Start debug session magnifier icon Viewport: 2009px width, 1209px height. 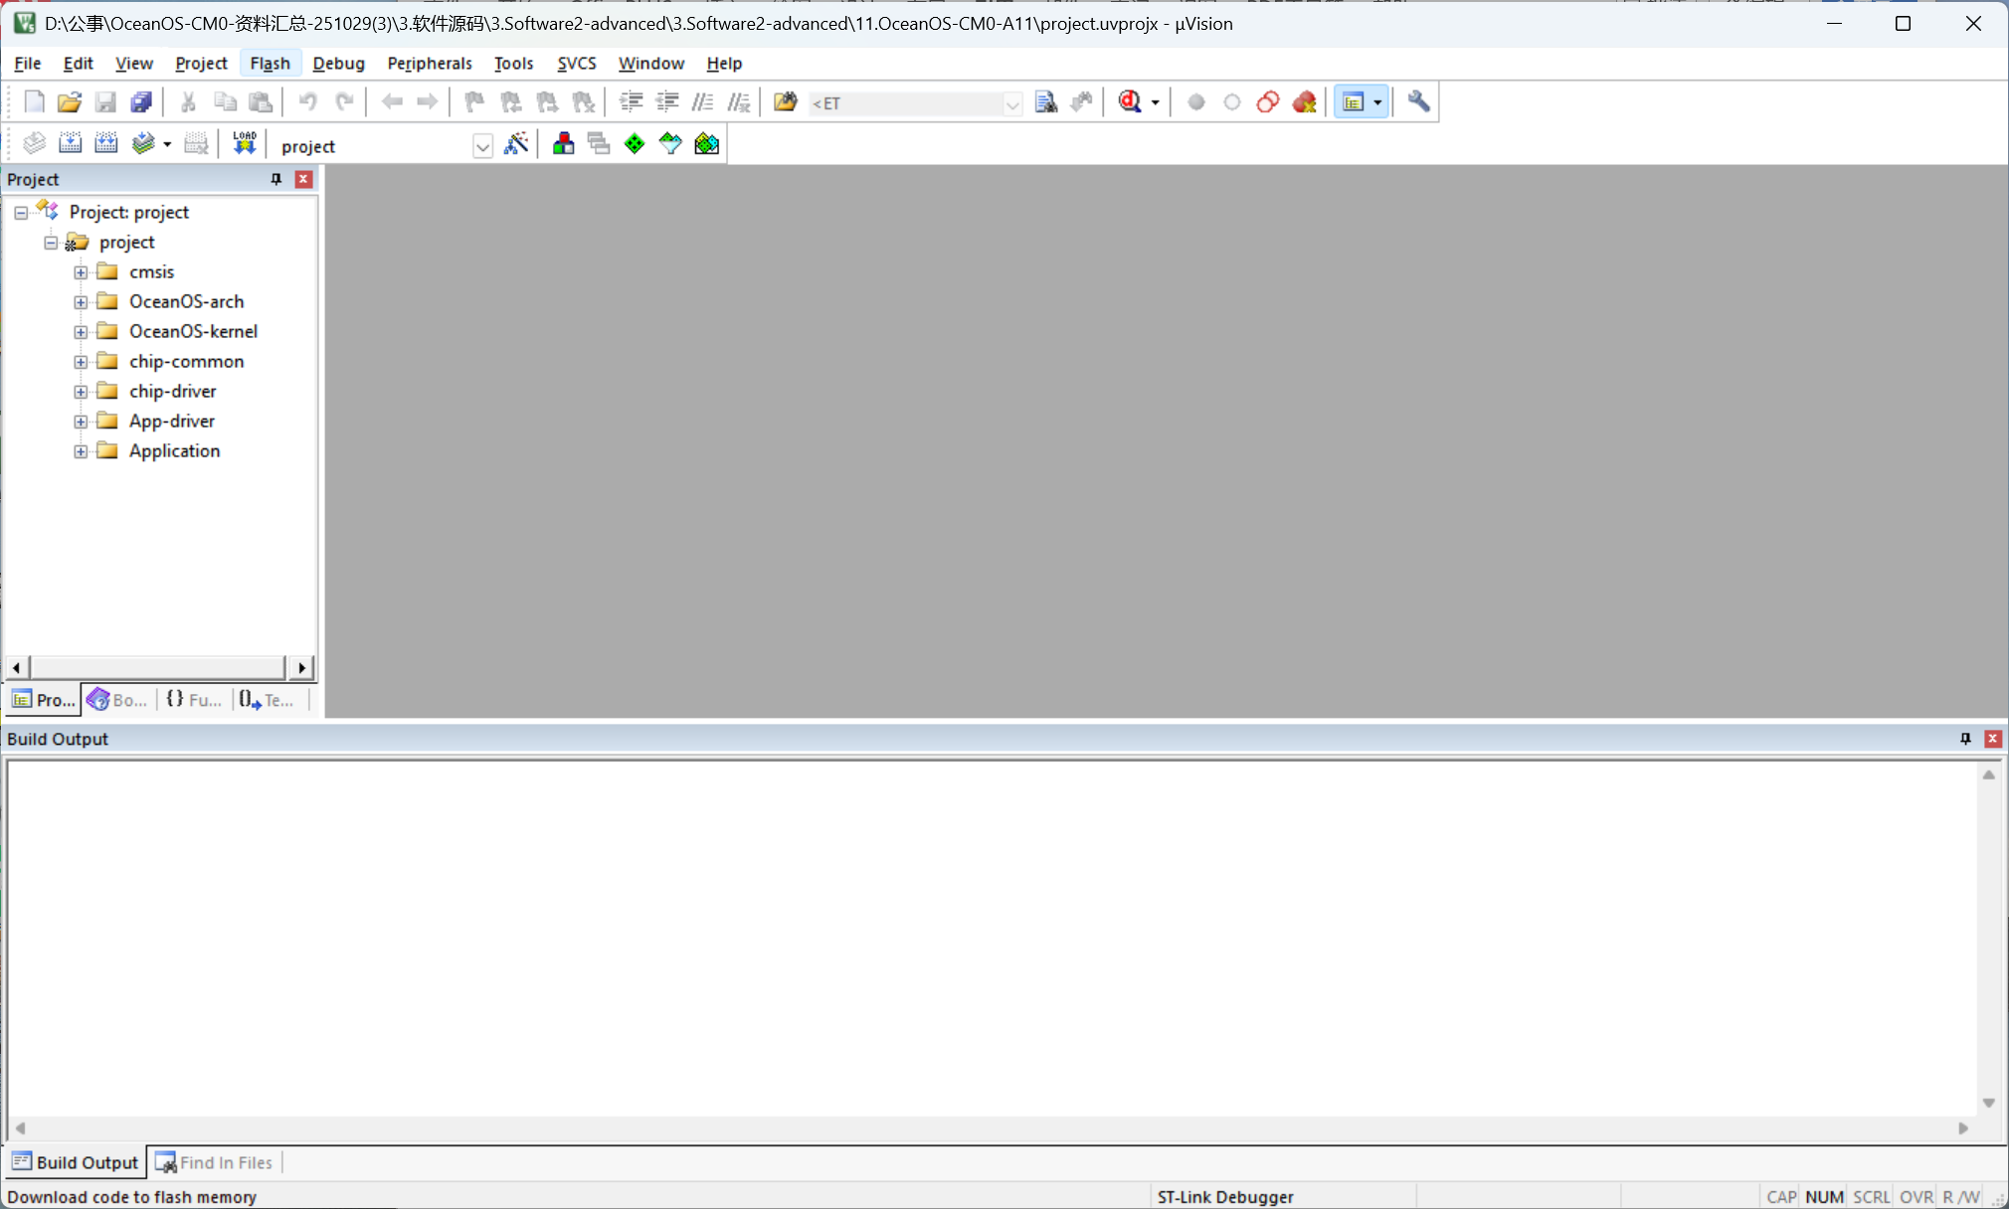(x=1130, y=102)
